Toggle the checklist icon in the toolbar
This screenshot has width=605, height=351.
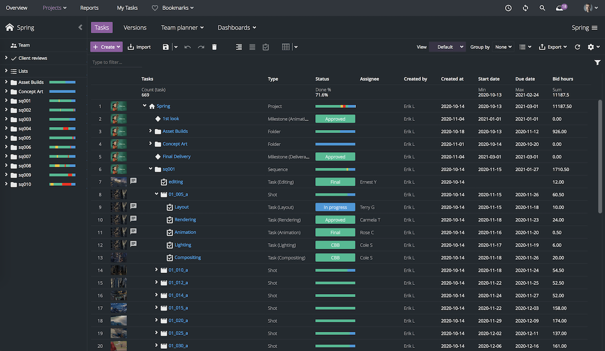266,46
